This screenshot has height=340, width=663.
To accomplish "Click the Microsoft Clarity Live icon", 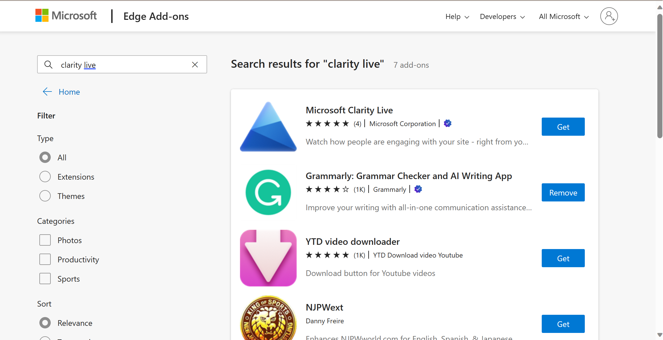I will 268,126.
